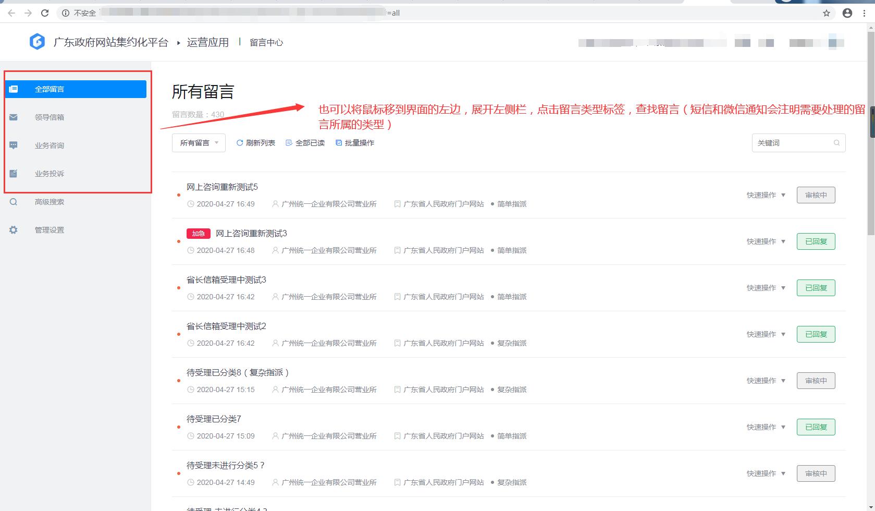This screenshot has height=511, width=875.
Task: Click the 领导信箱 envelope icon
Action: pos(14,117)
